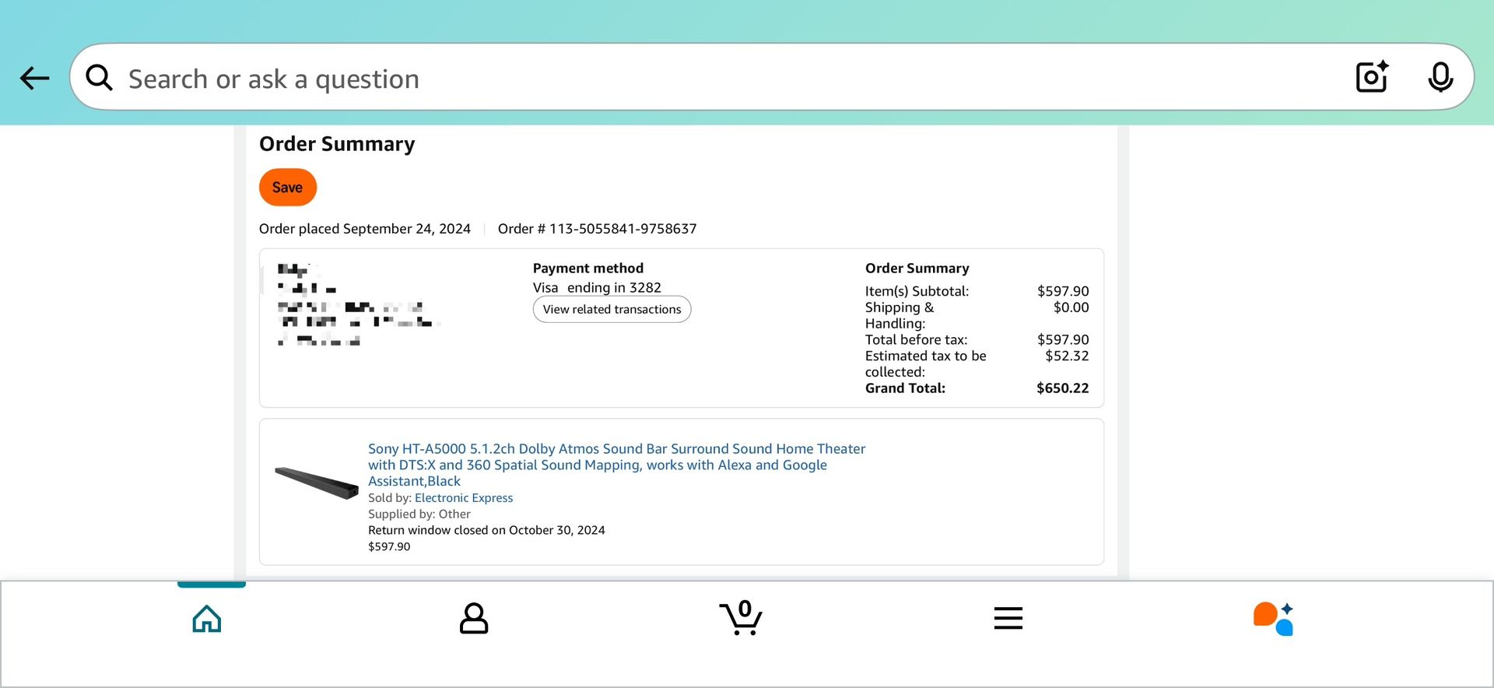
Task: Open Electronic Express seller link
Action: pyautogui.click(x=464, y=498)
